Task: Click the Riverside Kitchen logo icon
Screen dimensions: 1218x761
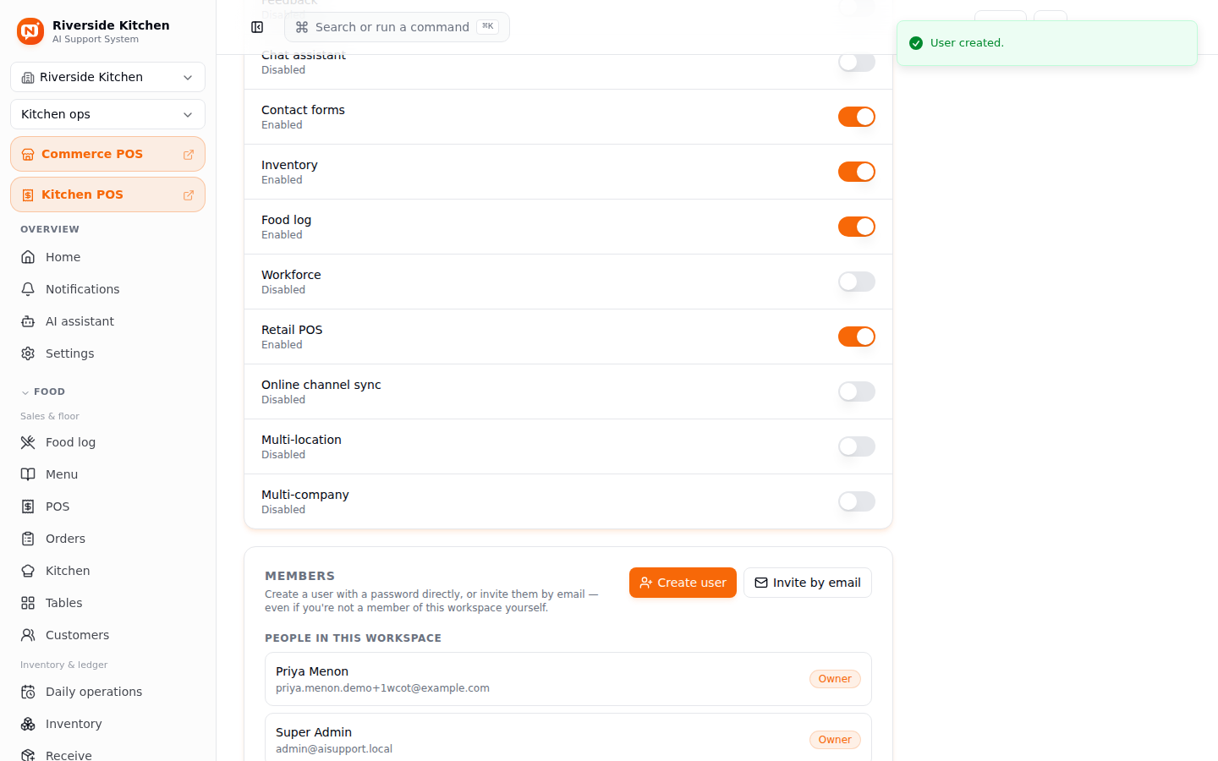Action: (30, 31)
